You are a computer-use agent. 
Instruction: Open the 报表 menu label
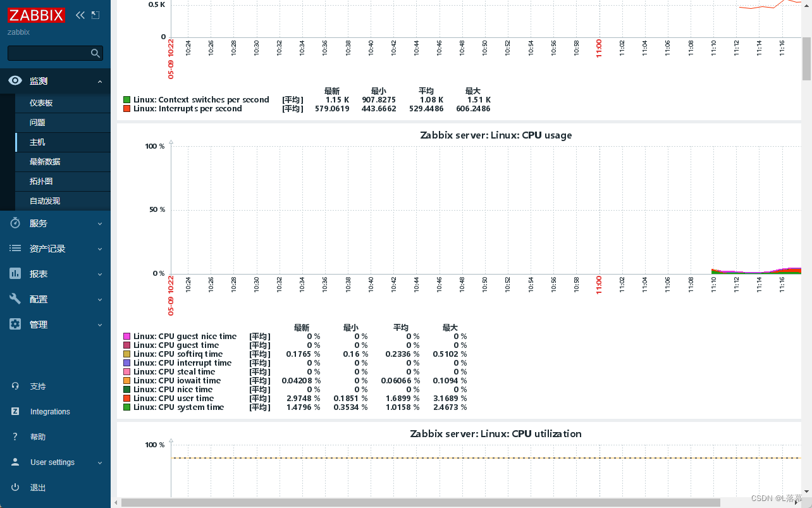[x=39, y=274]
